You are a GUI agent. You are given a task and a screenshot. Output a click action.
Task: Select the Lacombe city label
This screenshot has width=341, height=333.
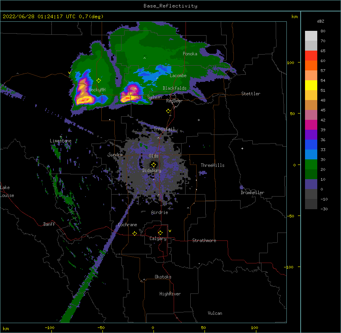click(178, 76)
